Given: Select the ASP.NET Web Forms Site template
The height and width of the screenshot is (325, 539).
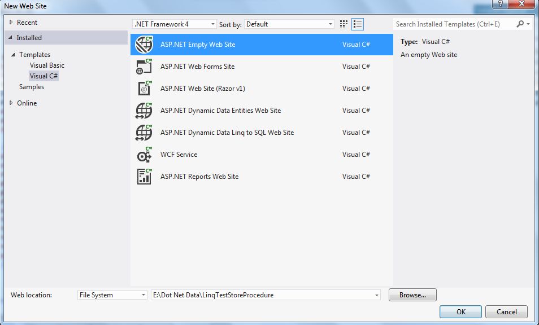Looking at the screenshot, I should coord(262,67).
